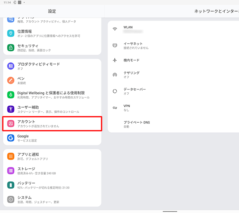This screenshot has width=239, height=213.
Task: Select プライベート DNS 自動 row
Action: point(173,124)
